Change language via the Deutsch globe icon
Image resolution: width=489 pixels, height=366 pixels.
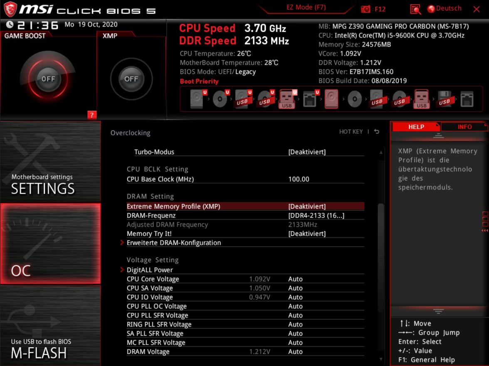click(x=431, y=9)
